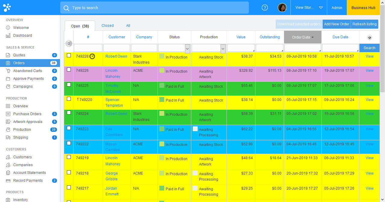Click the app logo in the top-left corner
This screenshot has height=202, width=385.
coord(7,8)
